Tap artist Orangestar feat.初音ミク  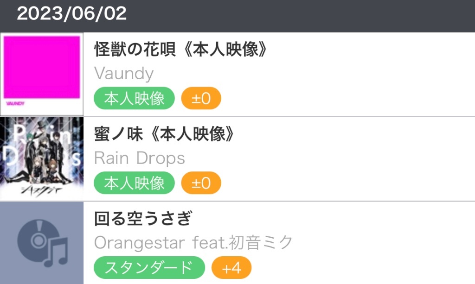[193, 242]
